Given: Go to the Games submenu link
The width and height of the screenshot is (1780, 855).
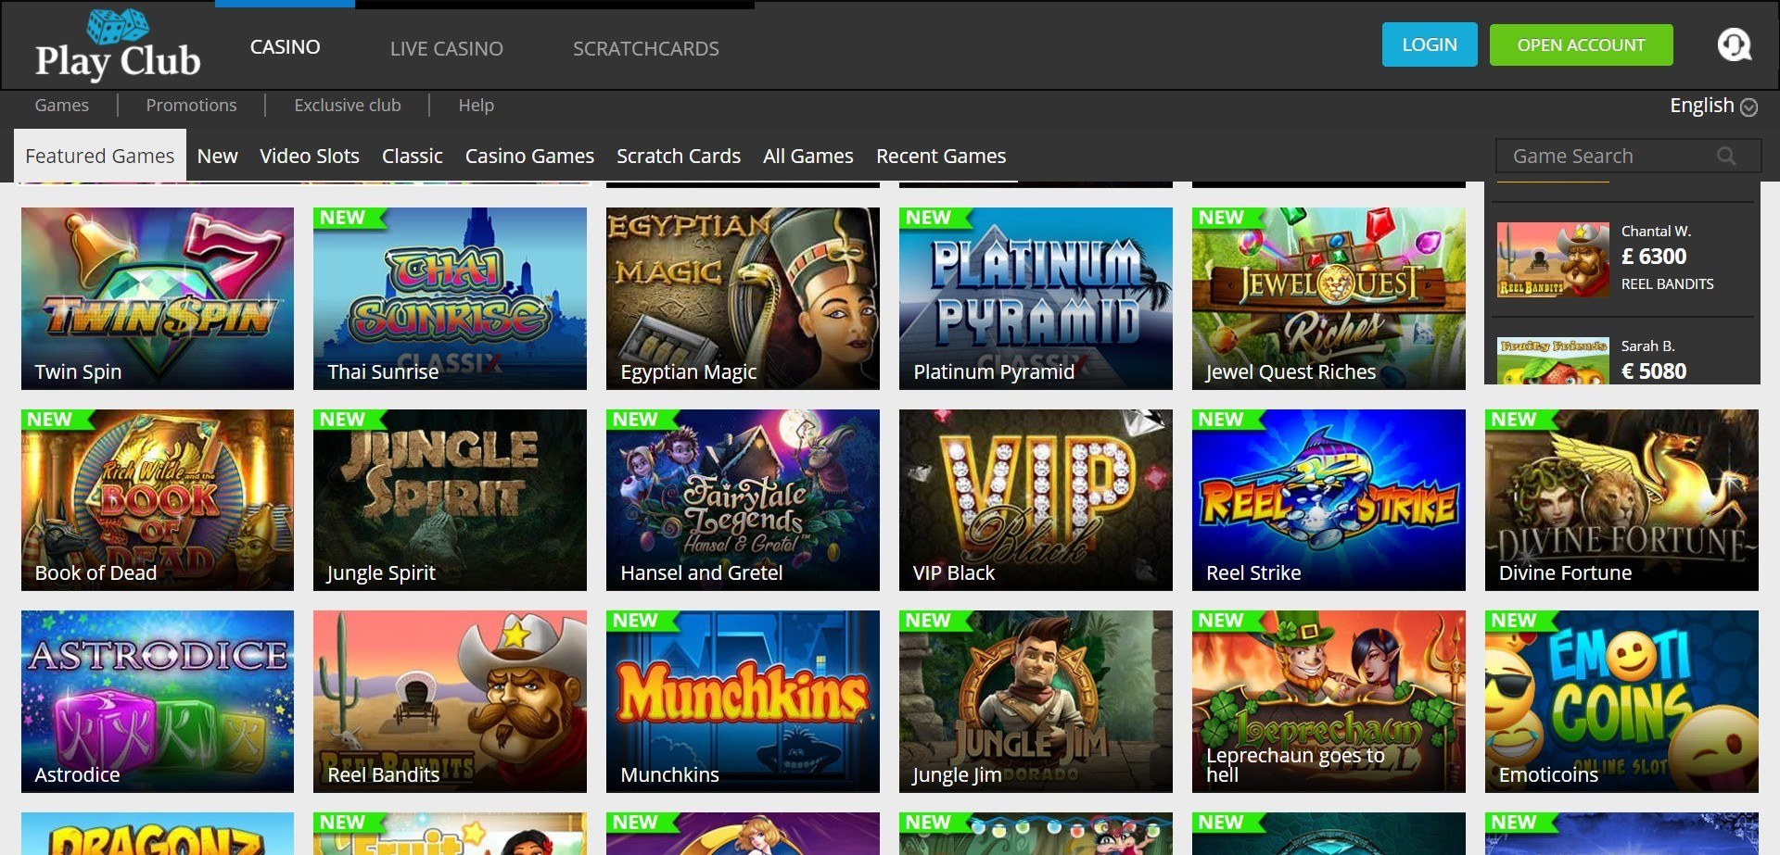Looking at the screenshot, I should pos(62,106).
